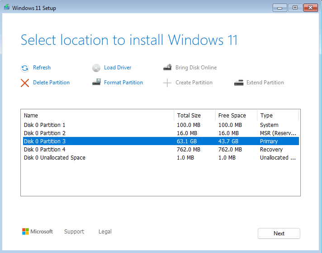Viewport: 322px width, 253px height.
Task: Click the Extend Partition label
Action: click(265, 83)
